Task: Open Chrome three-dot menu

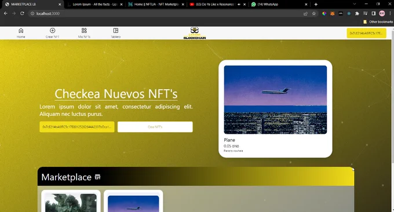Action: pyautogui.click(x=390, y=13)
